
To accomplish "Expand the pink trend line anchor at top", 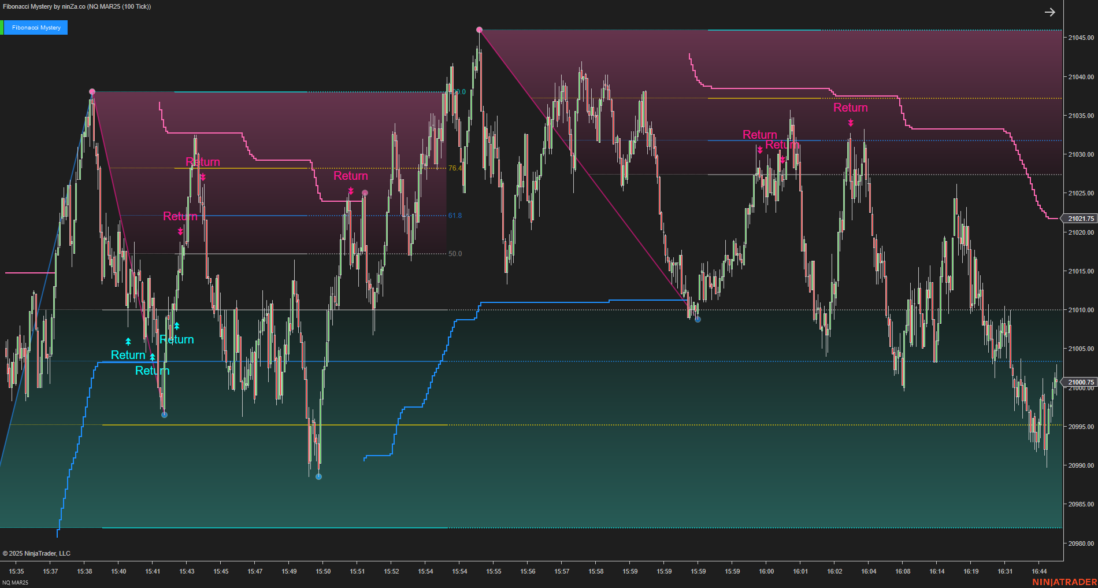I will point(478,28).
